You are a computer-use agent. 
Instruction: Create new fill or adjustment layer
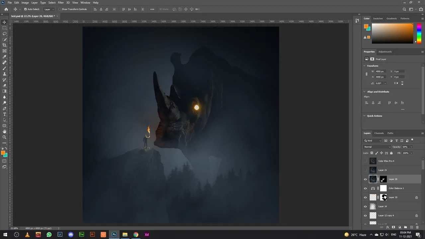tap(399, 227)
